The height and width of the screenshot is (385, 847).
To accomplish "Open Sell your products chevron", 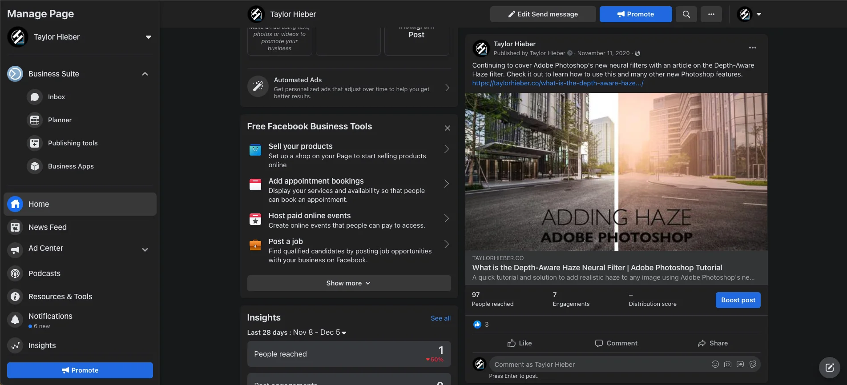I will point(447,149).
